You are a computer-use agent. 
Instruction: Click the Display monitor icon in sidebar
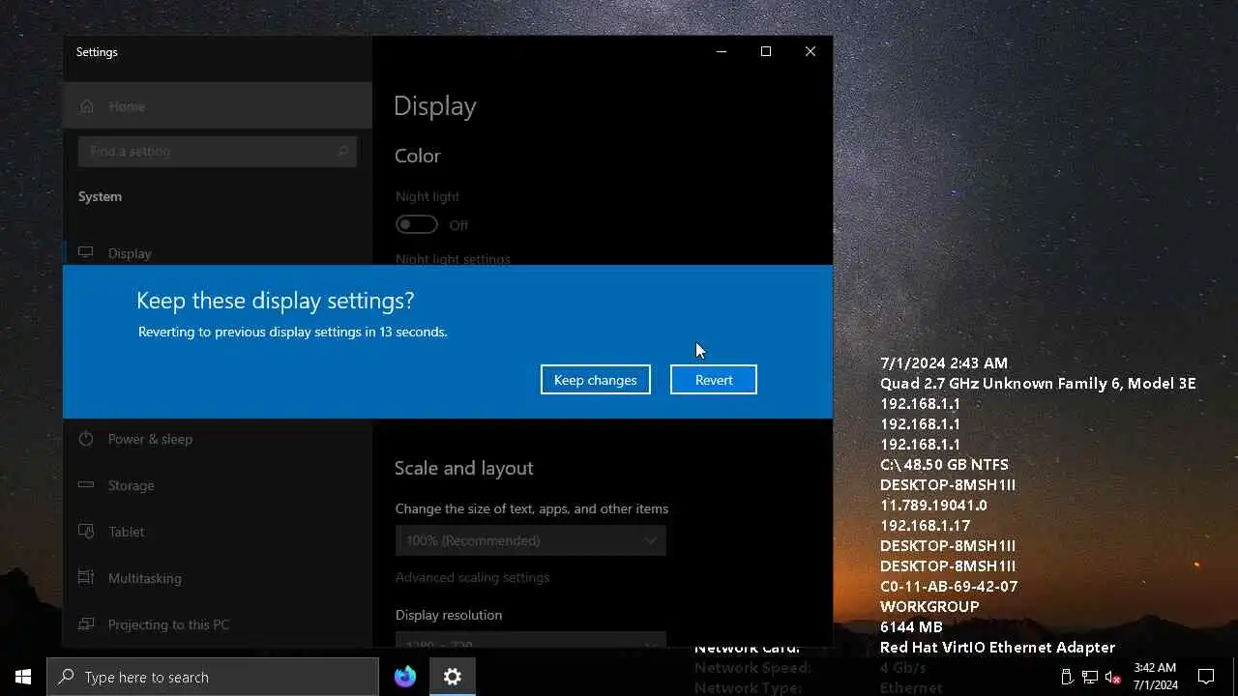[x=86, y=252]
